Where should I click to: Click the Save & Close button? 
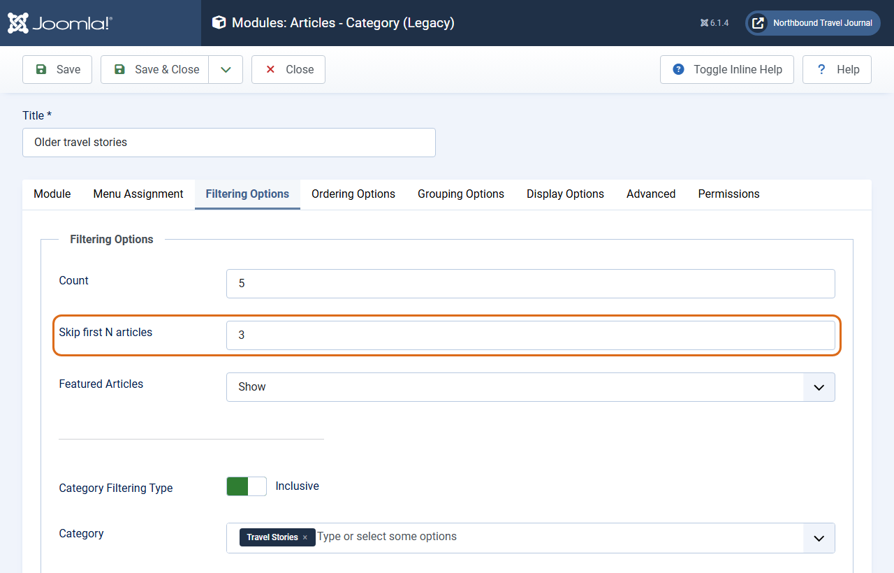[x=155, y=70]
